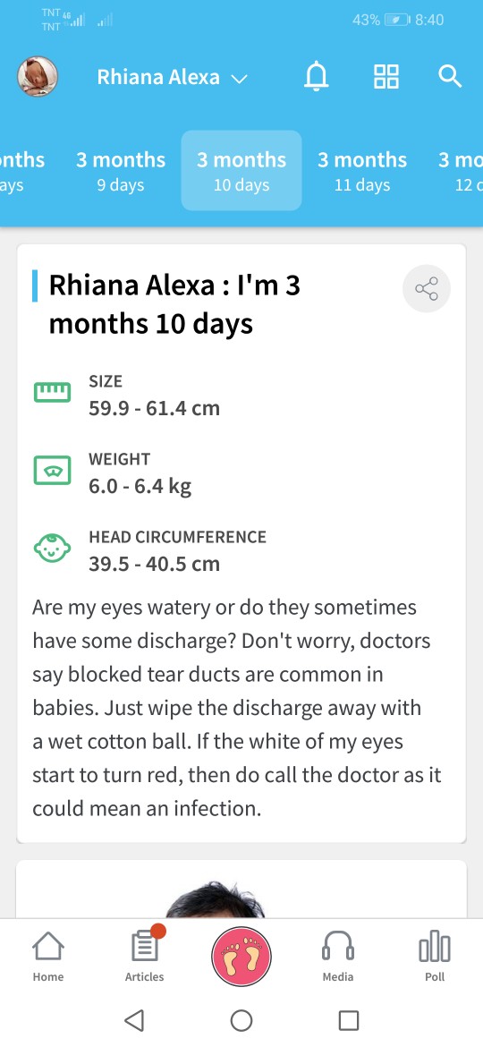Tap the Android back navigation button
Screen dimensions: 483x1047
coord(134,1020)
